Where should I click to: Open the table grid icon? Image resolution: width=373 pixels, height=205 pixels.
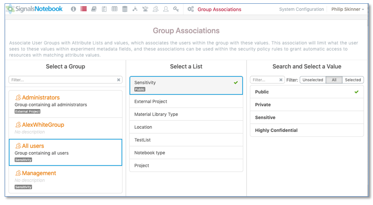tap(114, 9)
